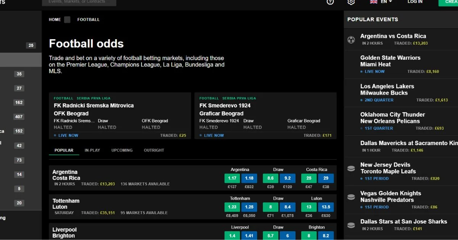This screenshot has width=458, height=240.
Task: Lay Liverpool at odds 1.41
Action: 249,236
